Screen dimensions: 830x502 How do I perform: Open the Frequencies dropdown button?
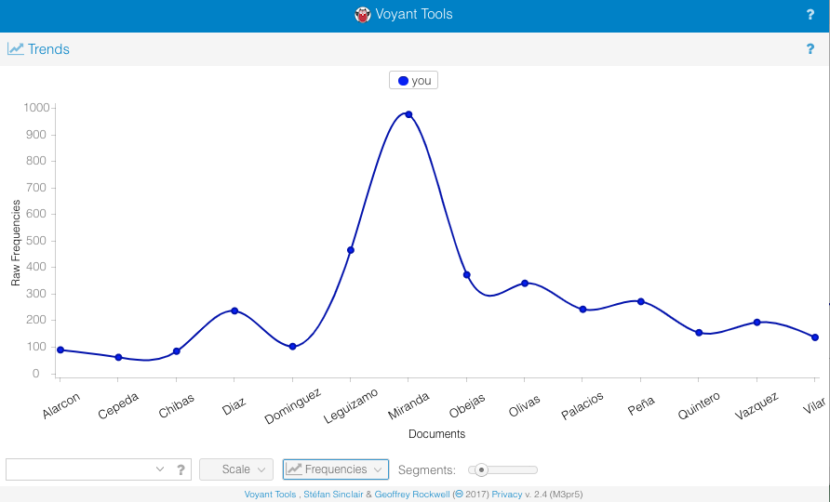point(336,469)
